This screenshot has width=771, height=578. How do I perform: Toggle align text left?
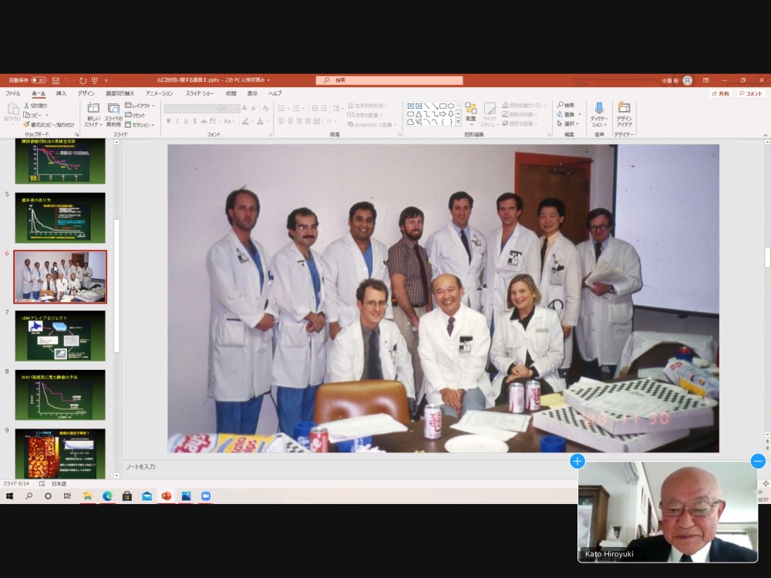[x=281, y=121]
